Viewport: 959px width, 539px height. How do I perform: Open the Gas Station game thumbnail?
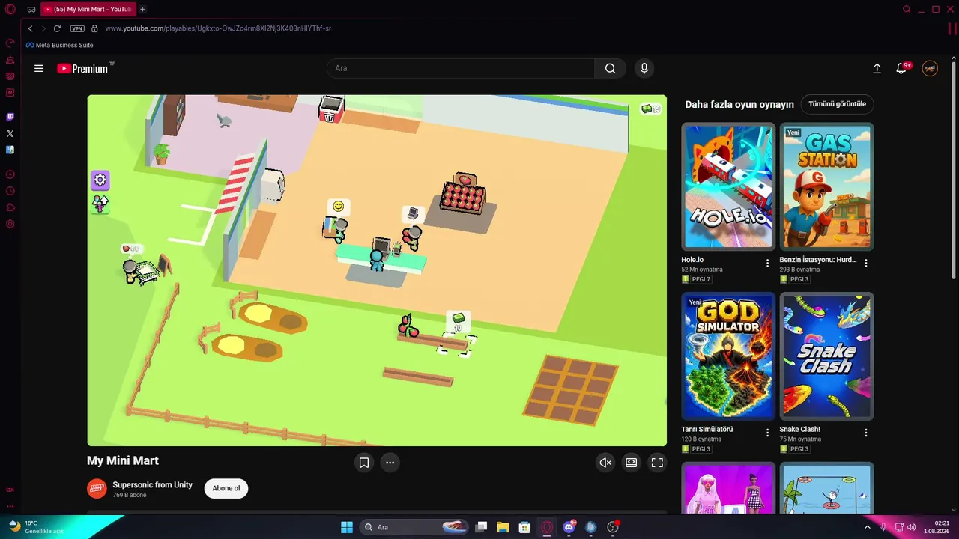(x=826, y=186)
